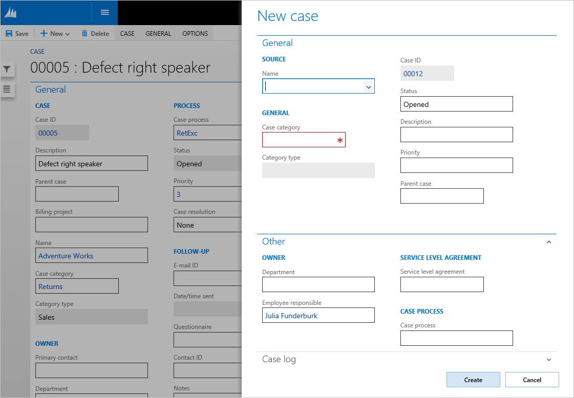Click the Case ID 00012 field

tap(427, 73)
